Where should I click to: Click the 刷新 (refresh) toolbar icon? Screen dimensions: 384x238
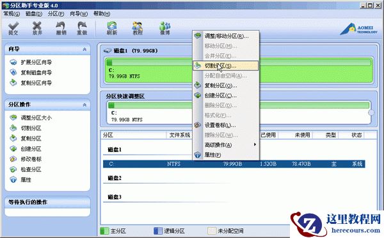[x=112, y=28]
